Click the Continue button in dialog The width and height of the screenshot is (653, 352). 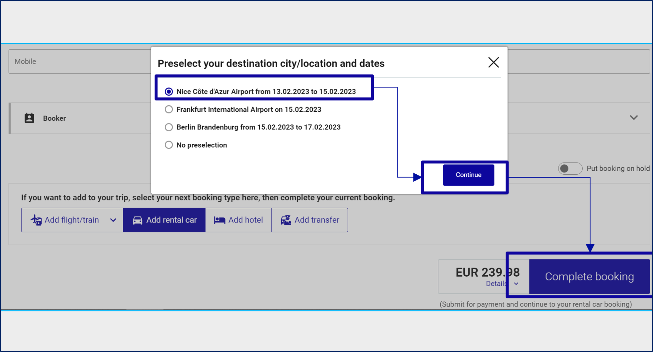pyautogui.click(x=468, y=175)
